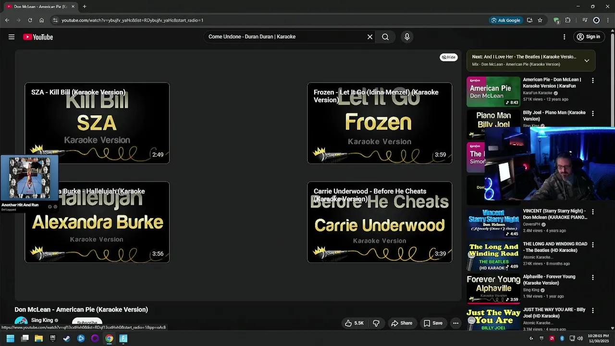Open File Explorer from taskbar
The image size is (615, 346).
[39, 338]
